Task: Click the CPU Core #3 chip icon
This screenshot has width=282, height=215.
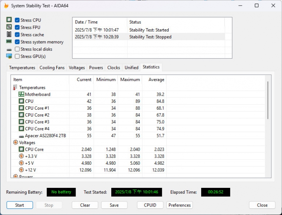Action: click(x=21, y=122)
